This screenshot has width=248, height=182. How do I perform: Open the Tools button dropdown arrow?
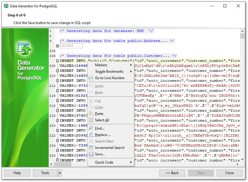coord(60,173)
